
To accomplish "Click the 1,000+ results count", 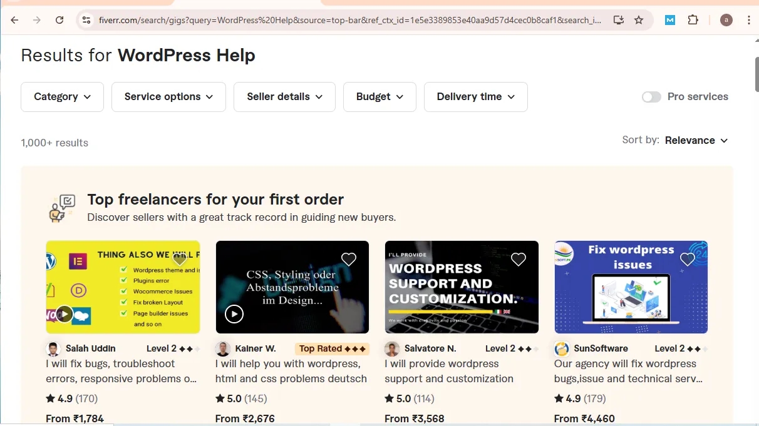I will point(54,143).
